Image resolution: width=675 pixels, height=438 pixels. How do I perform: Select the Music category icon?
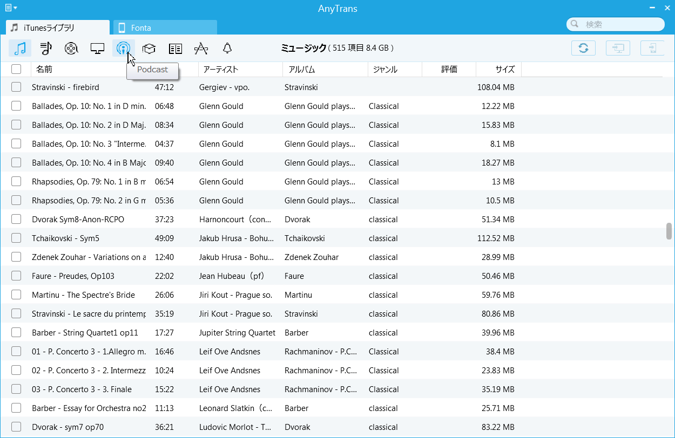20,49
